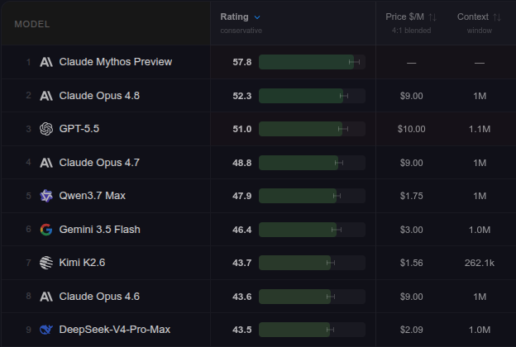516x347 pixels.
Task: Click the rating bar for Gemini 3.5 Flash
Action: coord(312,230)
